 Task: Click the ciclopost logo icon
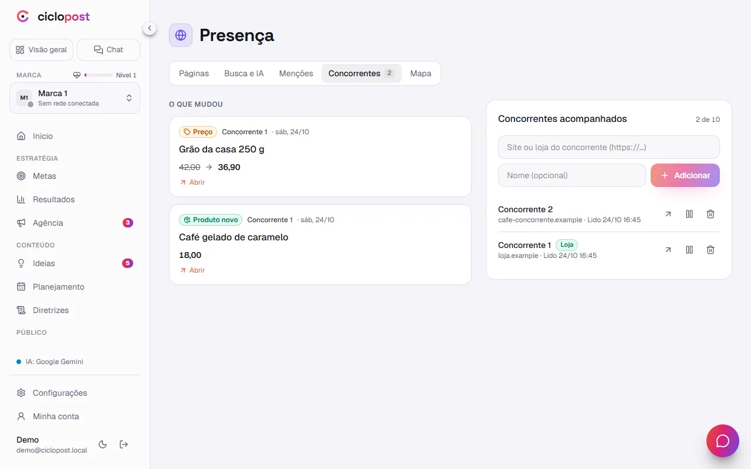(23, 16)
